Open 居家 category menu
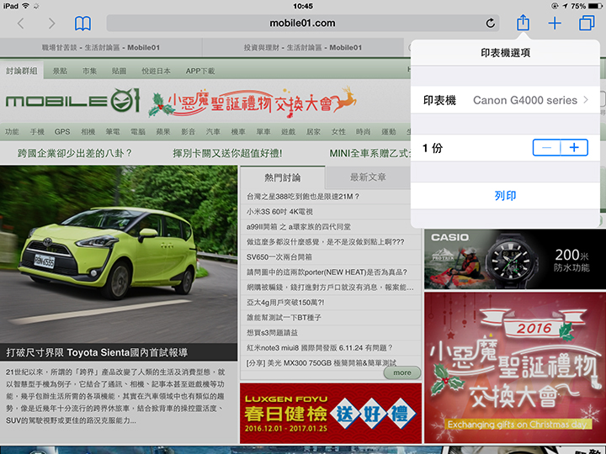The height and width of the screenshot is (454, 606). 313,132
